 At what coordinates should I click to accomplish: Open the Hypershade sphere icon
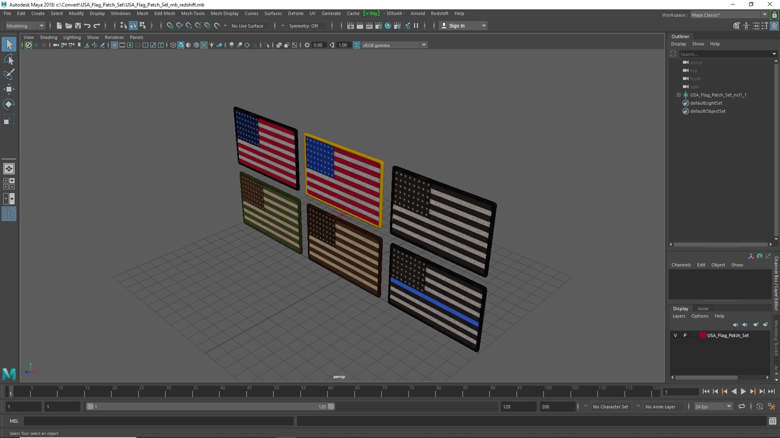coord(388,26)
